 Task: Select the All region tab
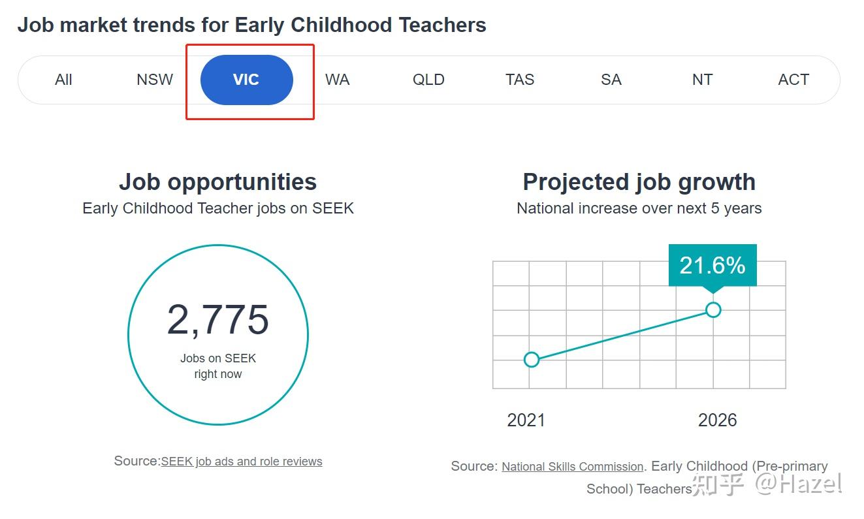coord(63,80)
